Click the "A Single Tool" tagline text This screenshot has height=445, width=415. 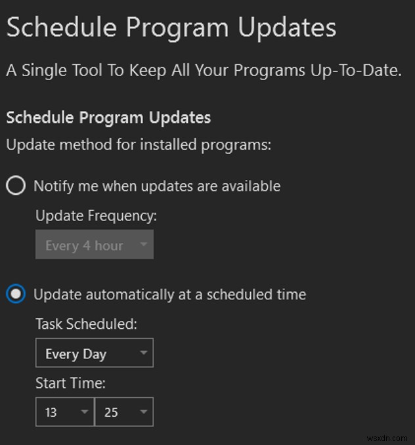point(204,71)
